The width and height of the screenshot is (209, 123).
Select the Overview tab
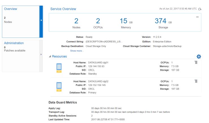11,9
